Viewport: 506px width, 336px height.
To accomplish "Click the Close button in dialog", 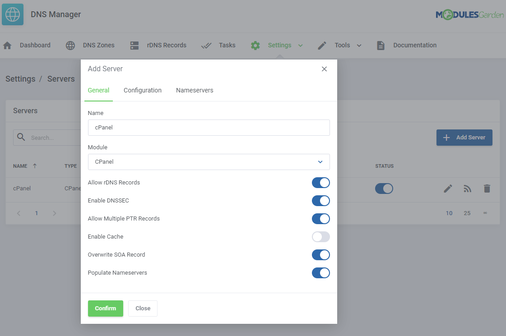I will tap(143, 308).
